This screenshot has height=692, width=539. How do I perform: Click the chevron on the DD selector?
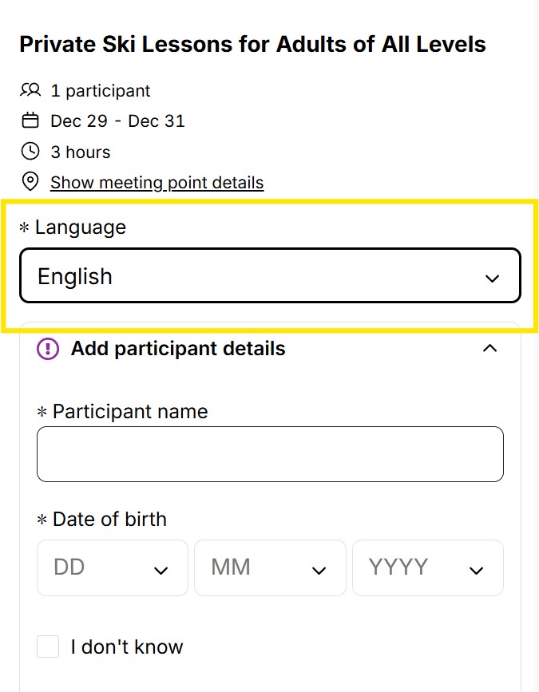pos(162,569)
